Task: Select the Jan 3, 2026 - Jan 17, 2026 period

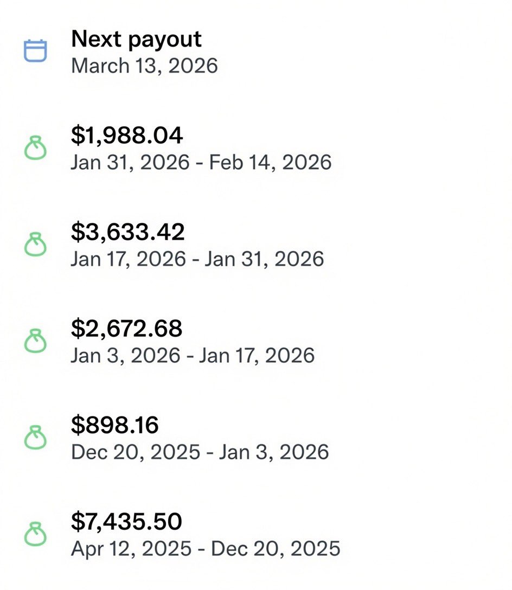Action: click(193, 356)
